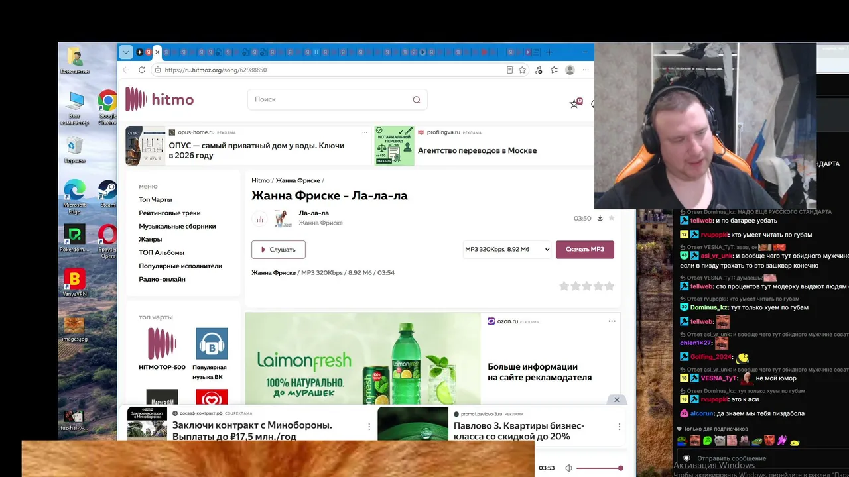Image resolution: width=849 pixels, height=477 pixels.
Task: Open Edge settings and more menu
Action: tap(586, 70)
